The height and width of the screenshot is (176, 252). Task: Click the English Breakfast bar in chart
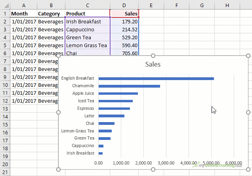156,78
